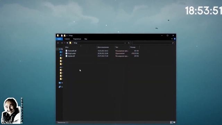Screen dimensions: 222x125
Task: Go forward using the forward arrow
Action: pos(62,43)
